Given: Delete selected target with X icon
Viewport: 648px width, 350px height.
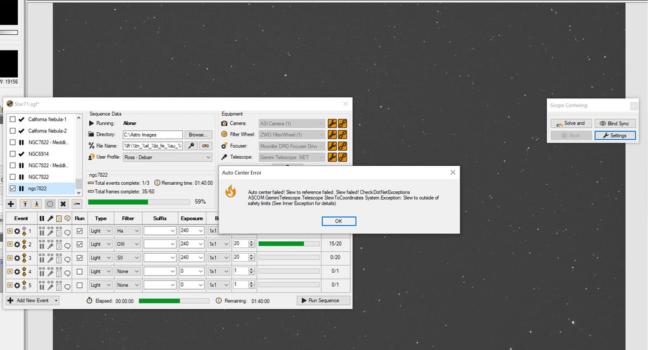Looking at the screenshot, I should pyautogui.click(x=63, y=204).
